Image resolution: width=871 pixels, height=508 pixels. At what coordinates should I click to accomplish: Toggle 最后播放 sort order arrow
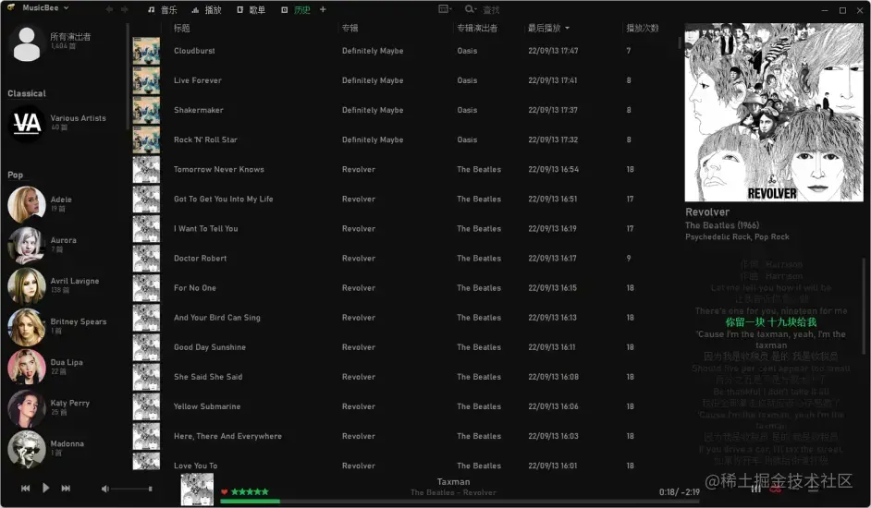[x=567, y=28]
